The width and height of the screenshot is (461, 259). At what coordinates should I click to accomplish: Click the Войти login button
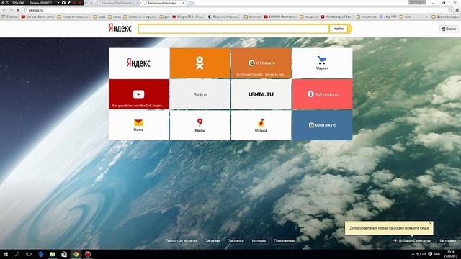pos(449,29)
